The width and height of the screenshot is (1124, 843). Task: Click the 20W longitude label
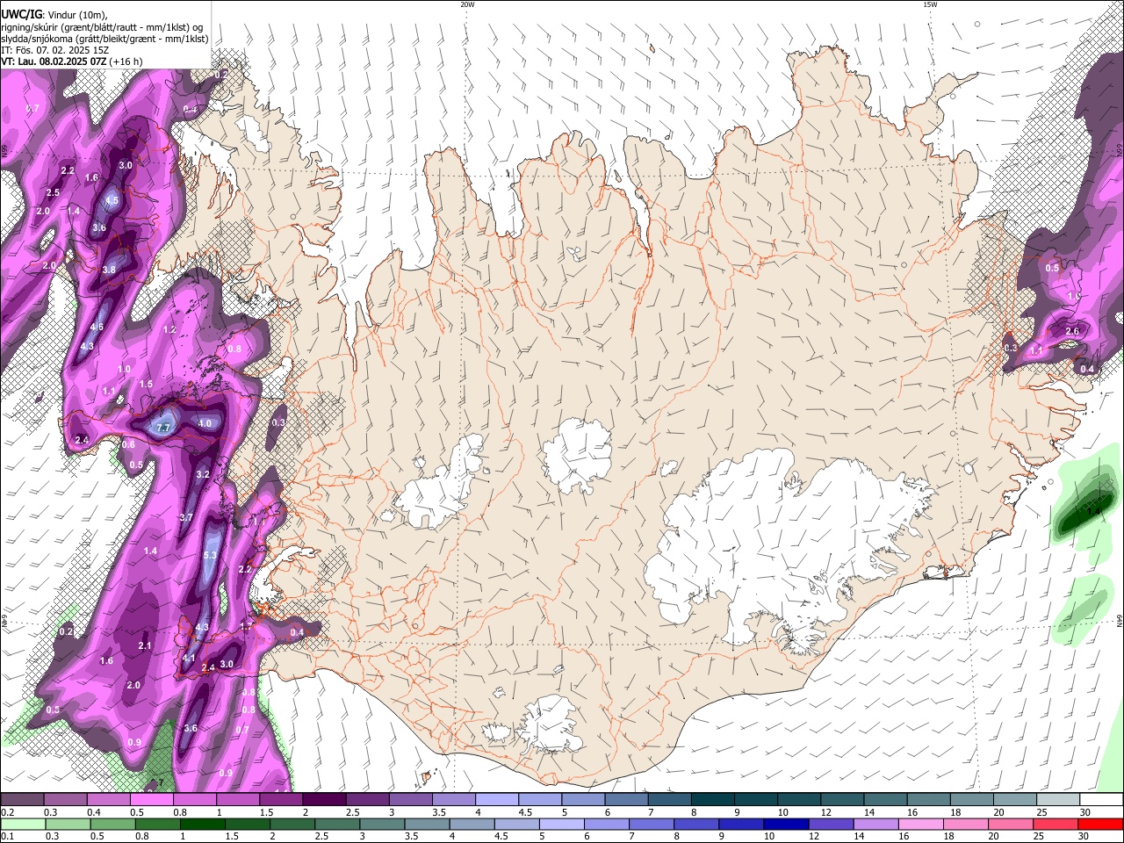(467, 4)
